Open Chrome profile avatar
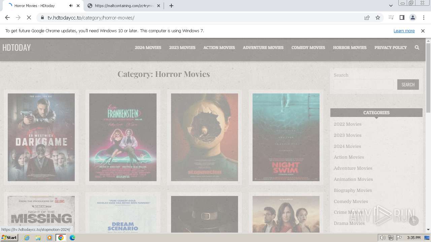Screen dimensions: 431x242 pos(412,17)
